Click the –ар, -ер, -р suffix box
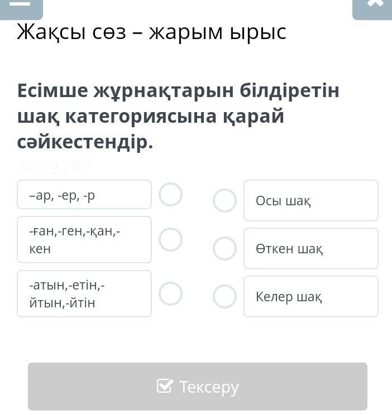 pos(84,195)
